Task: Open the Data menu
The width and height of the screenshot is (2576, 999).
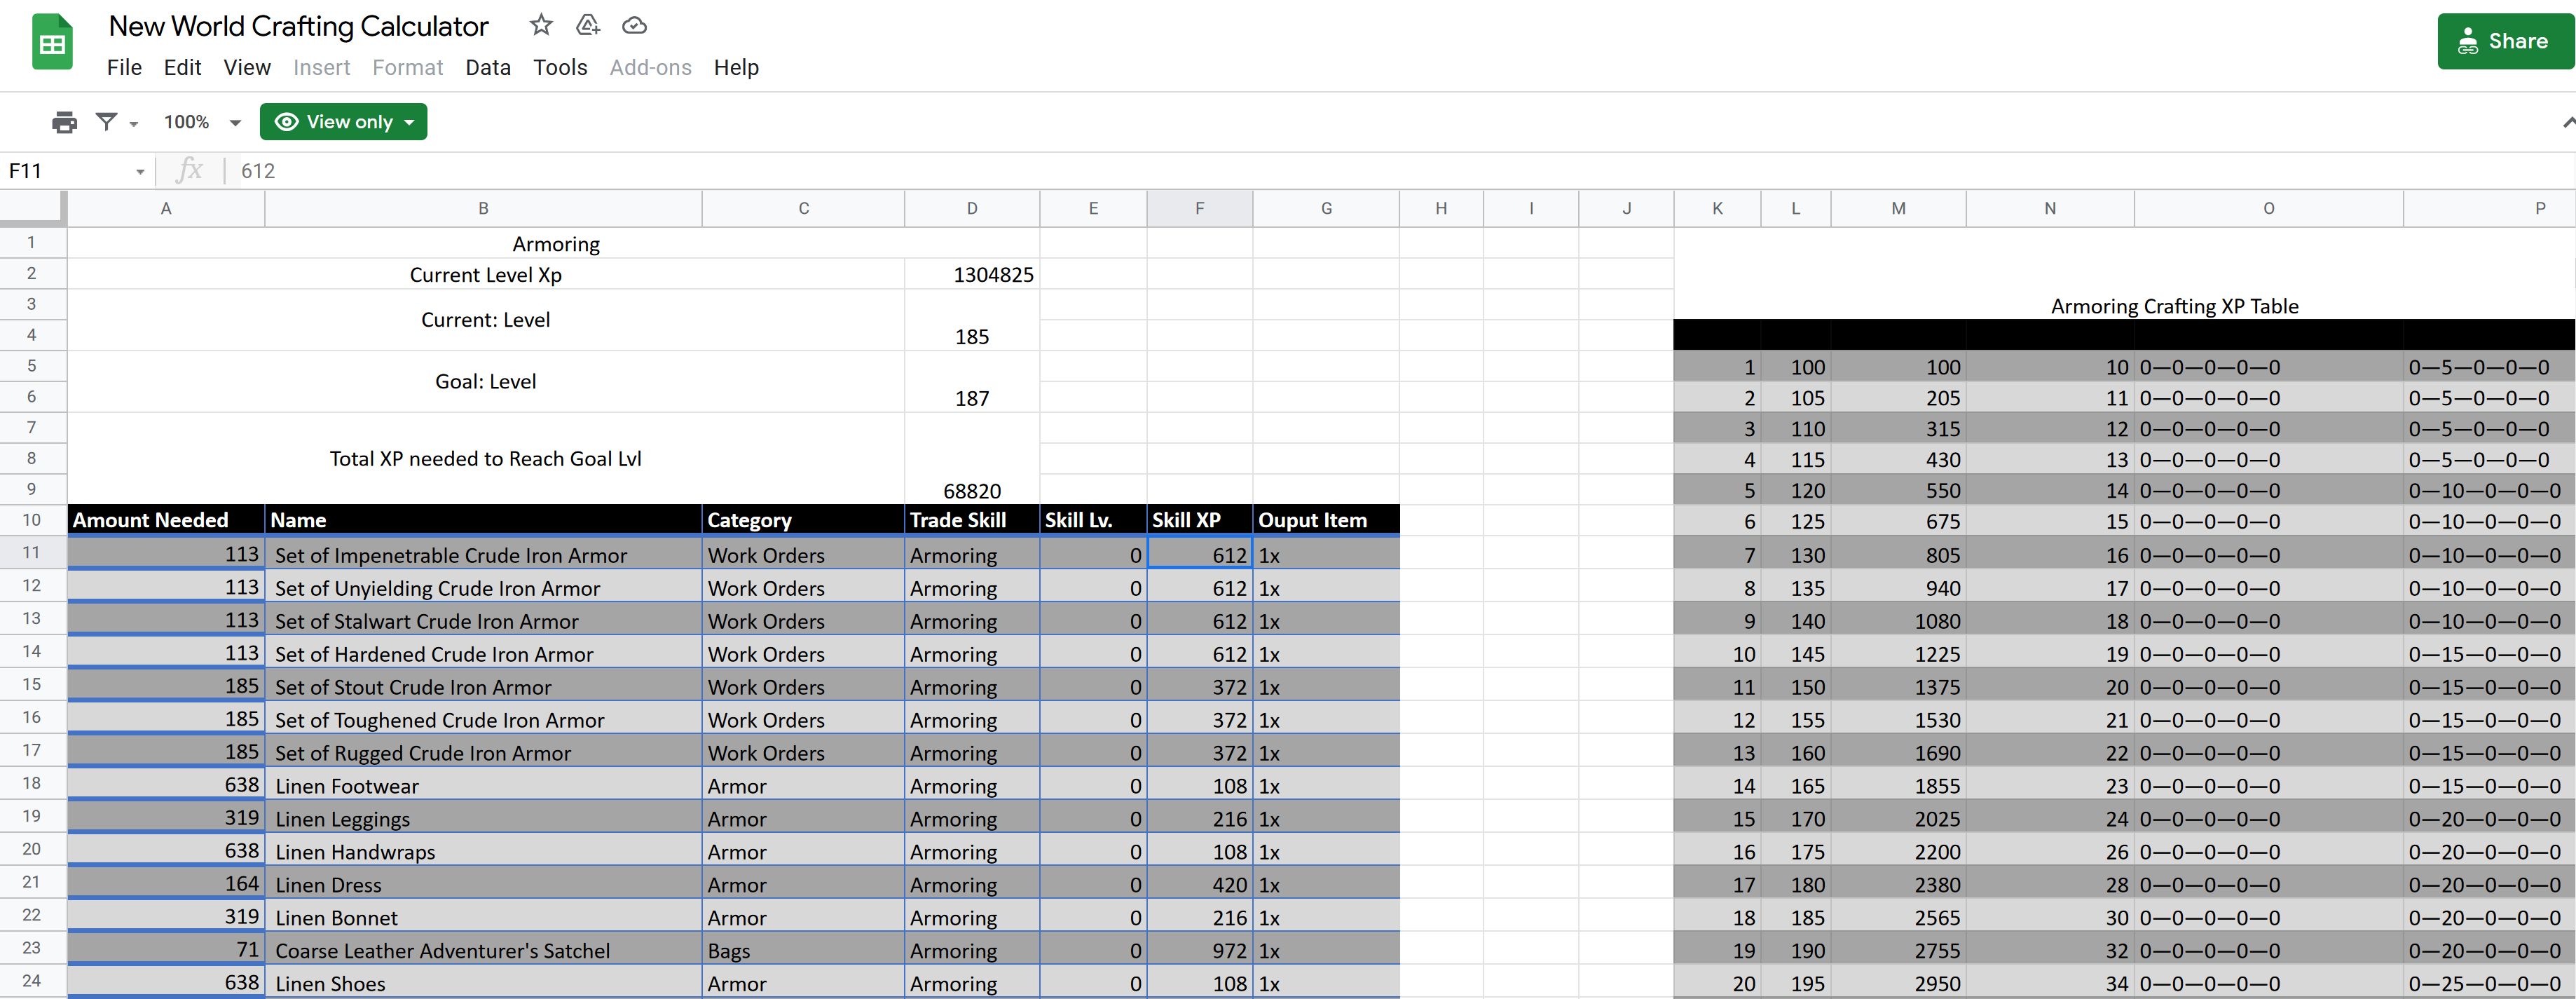Action: click(x=488, y=67)
